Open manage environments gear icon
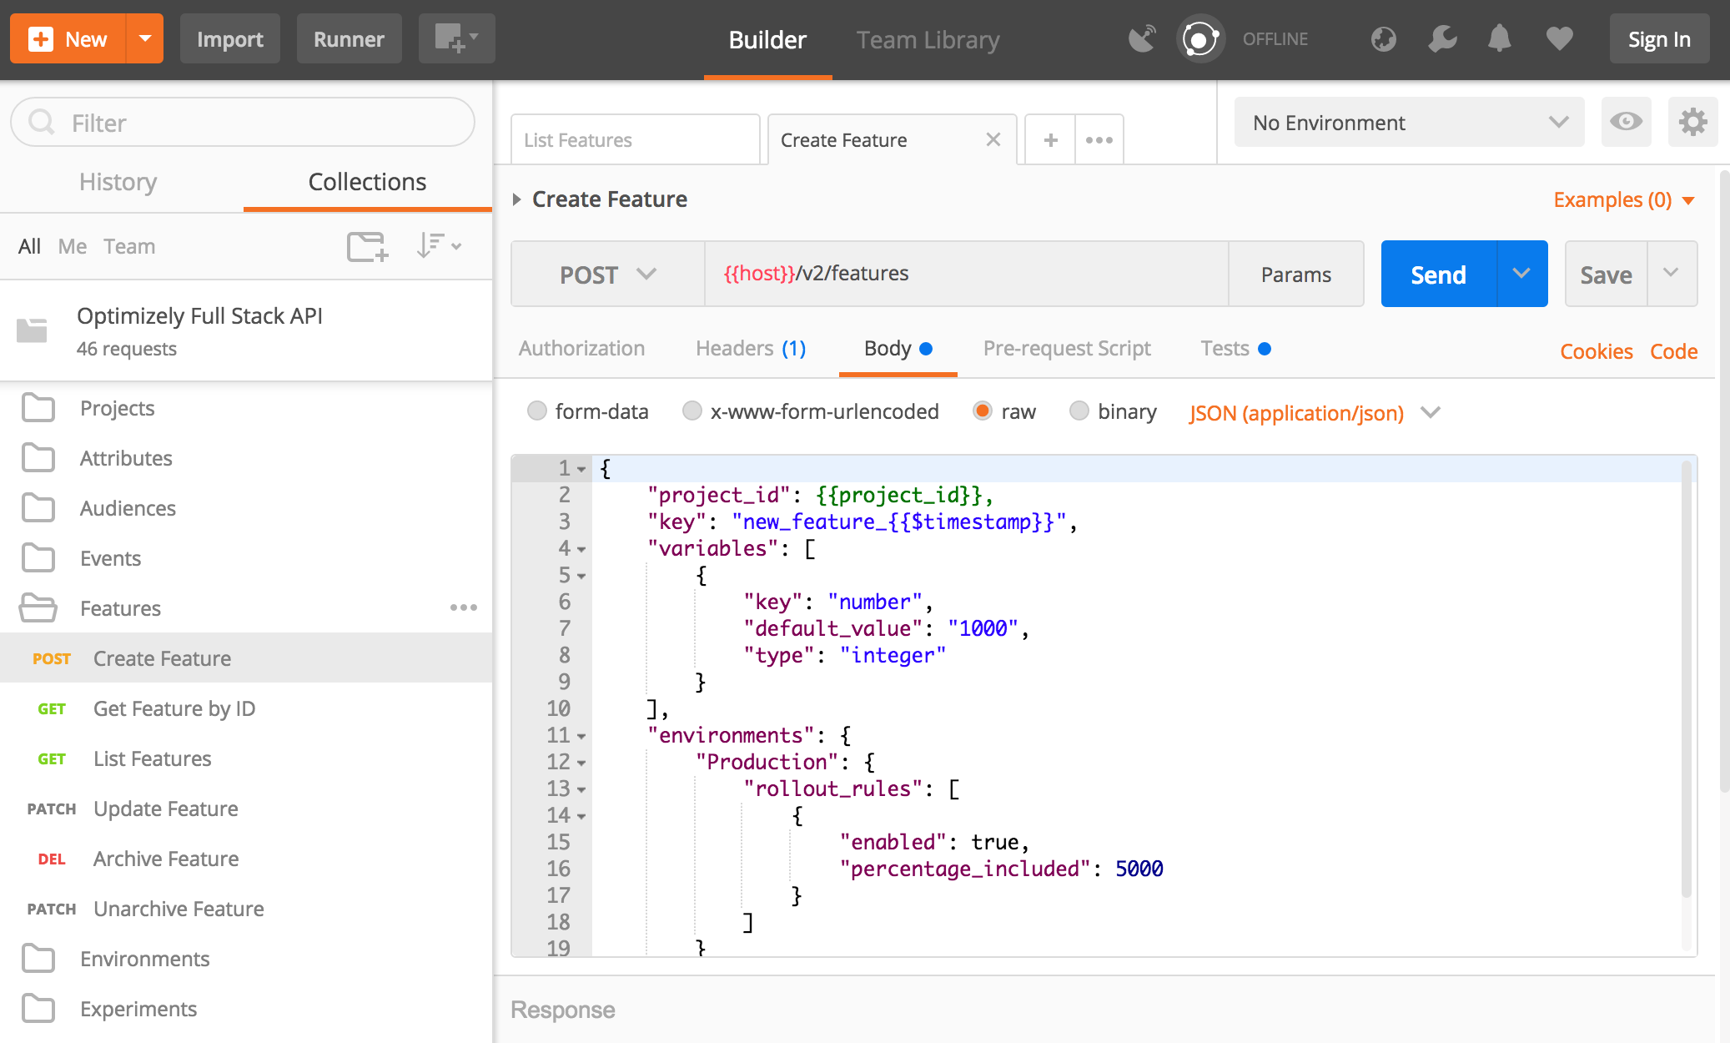This screenshot has height=1043, width=1730. (x=1692, y=123)
